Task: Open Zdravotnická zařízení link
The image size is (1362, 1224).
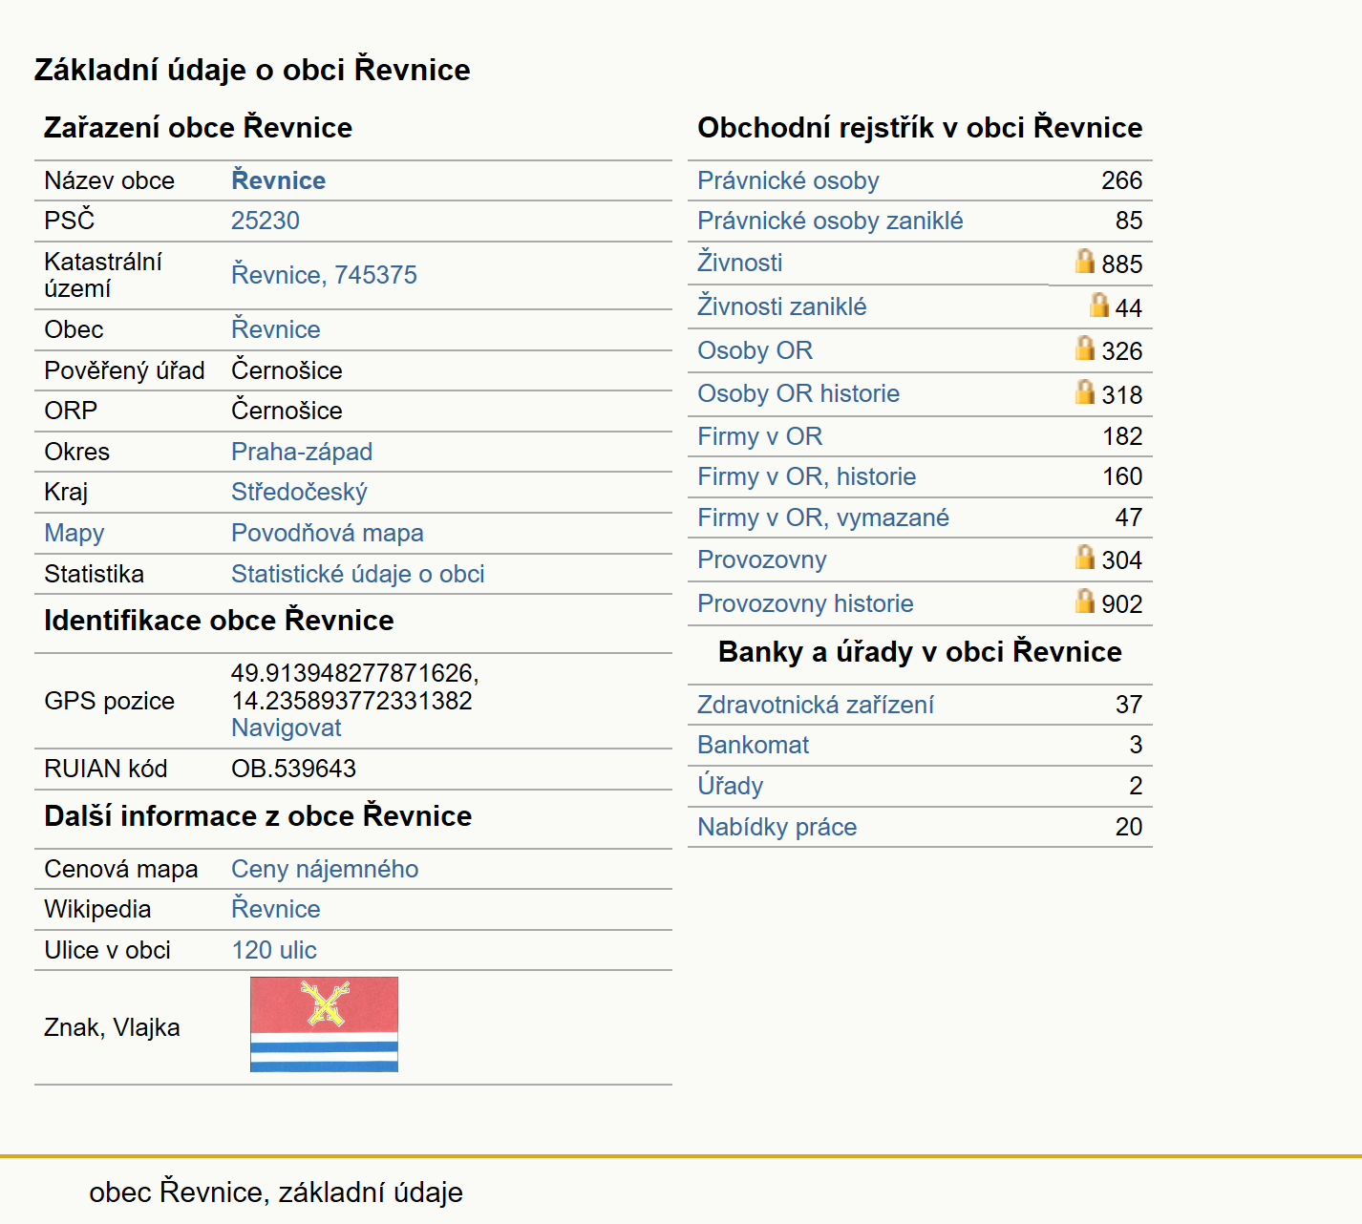Action: point(815,705)
